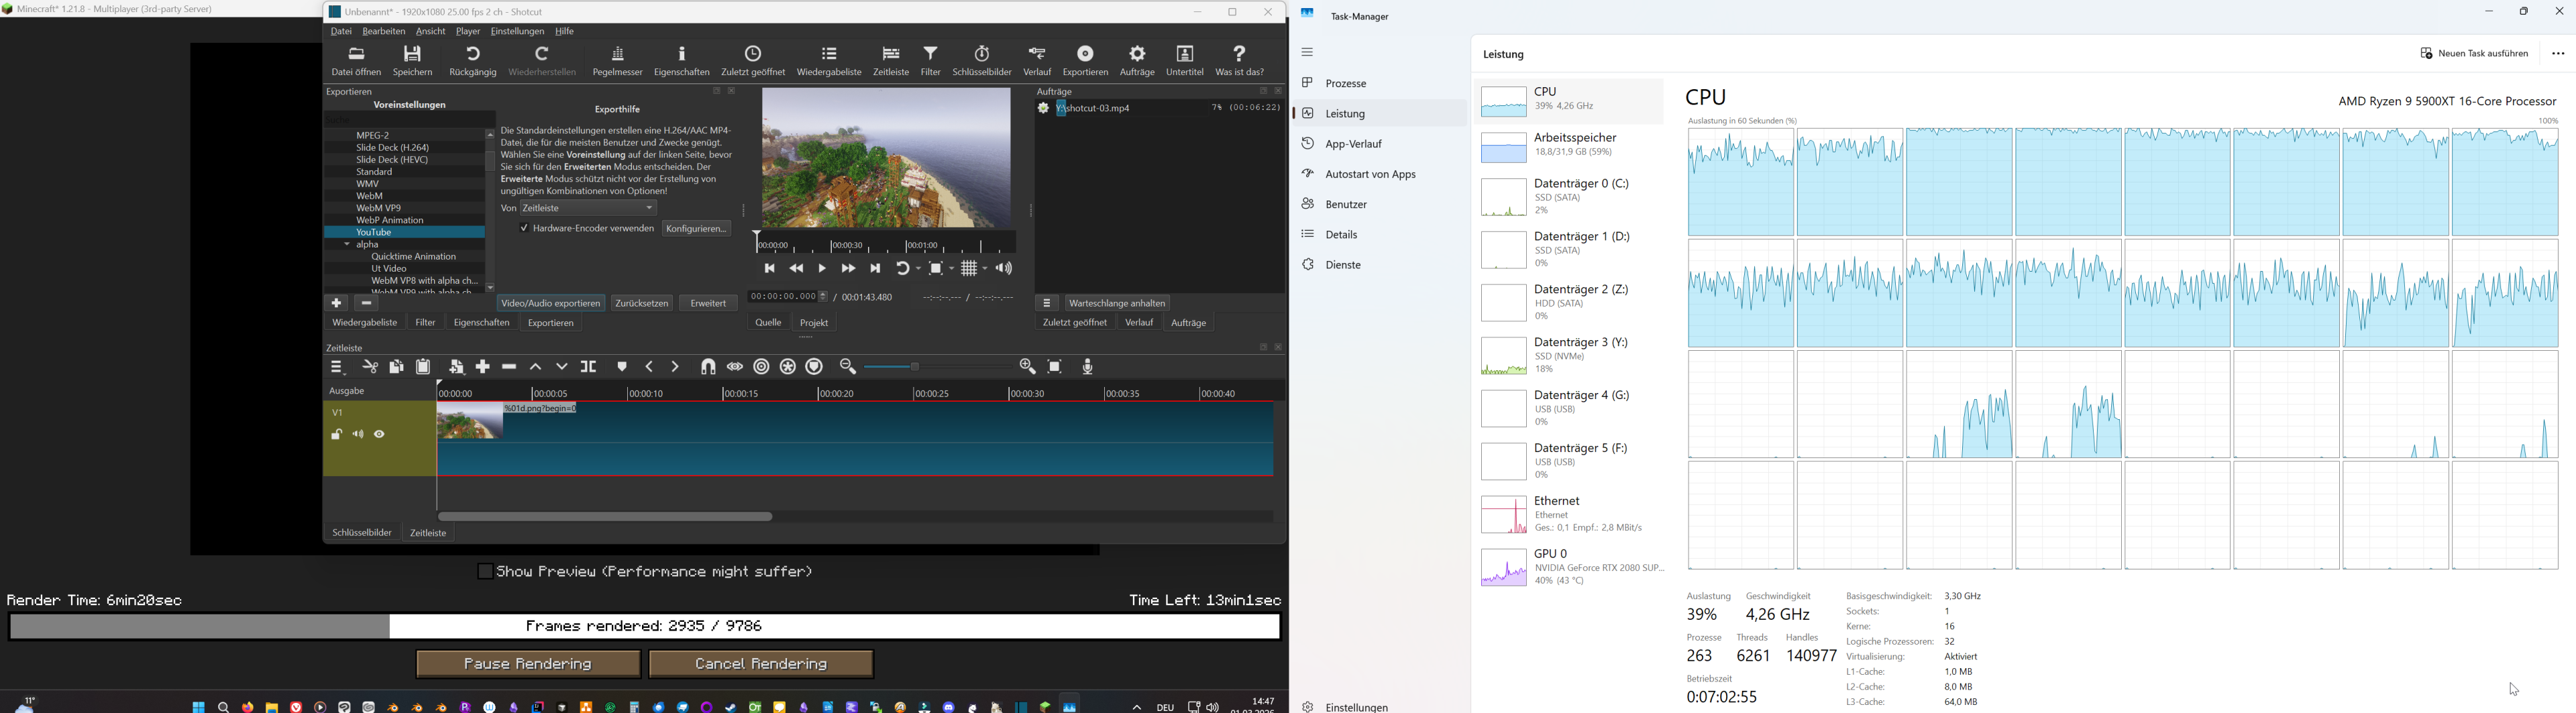Screen dimensions: 2576x713
Task: Click the ripple delete minus icon in the timeline
Action: [x=509, y=367]
